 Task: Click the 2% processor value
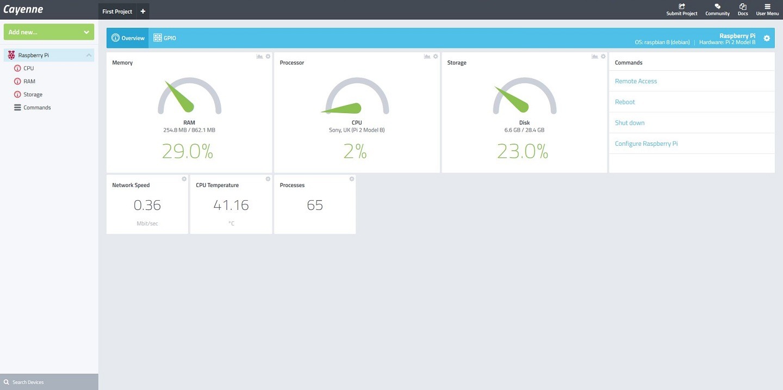(x=356, y=151)
